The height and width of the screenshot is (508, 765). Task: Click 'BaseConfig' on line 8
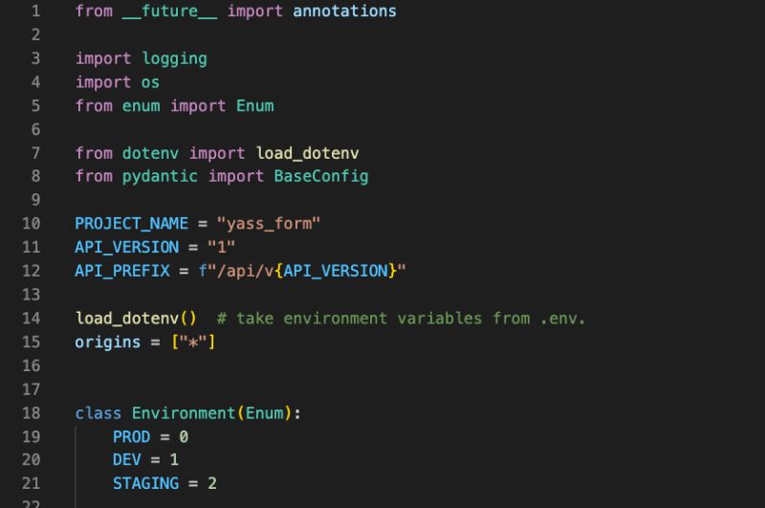point(321,176)
